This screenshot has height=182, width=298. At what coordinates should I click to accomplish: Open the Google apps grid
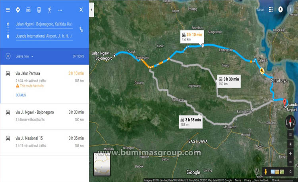[271, 10]
